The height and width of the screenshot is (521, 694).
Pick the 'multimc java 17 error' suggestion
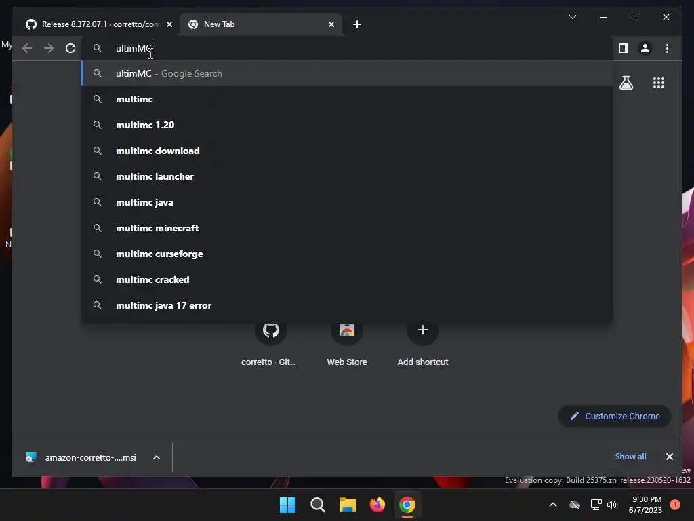pyautogui.click(x=347, y=305)
